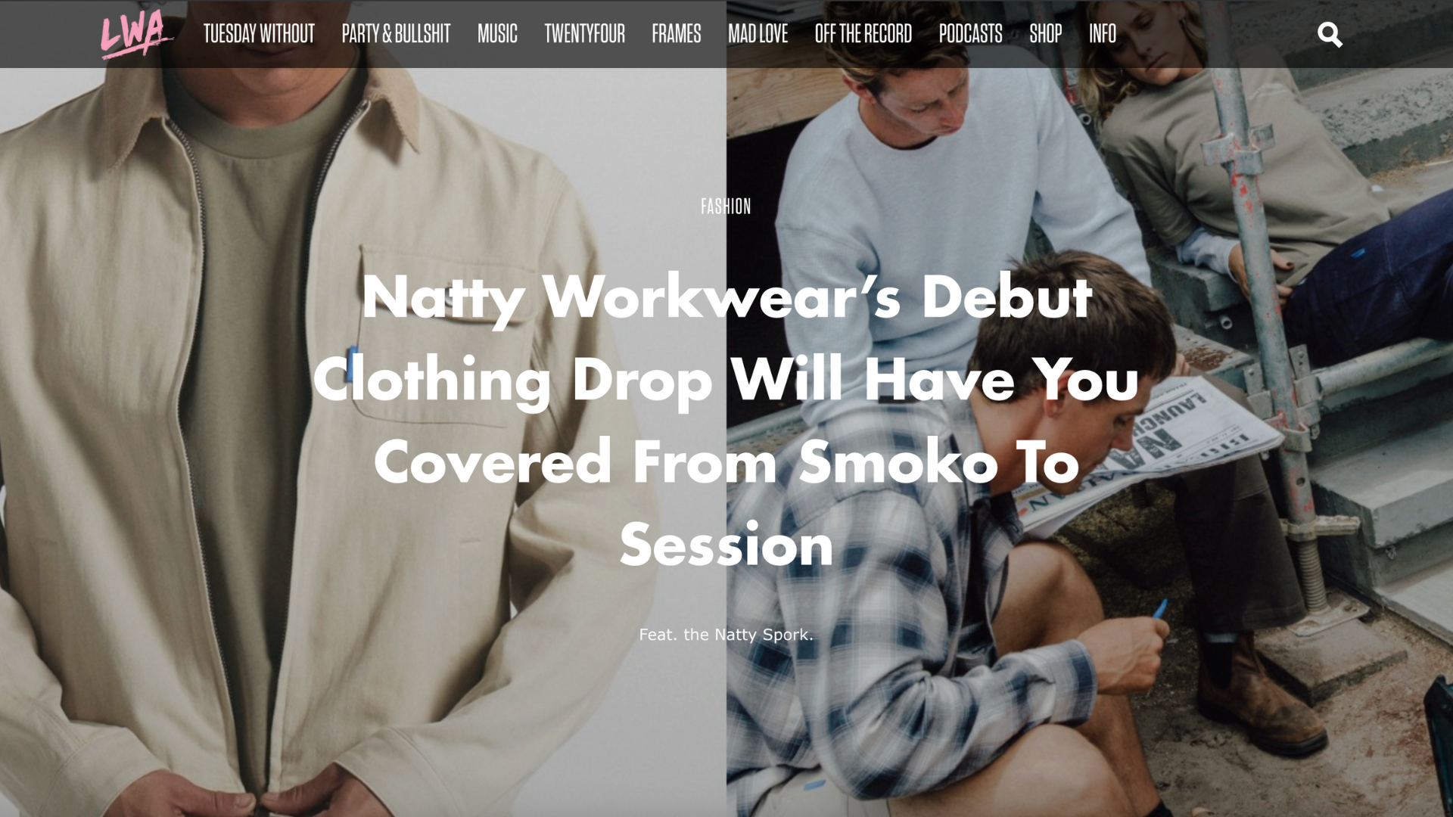The height and width of the screenshot is (817, 1453).
Task: Open the search magnifier icon
Action: point(1330,35)
